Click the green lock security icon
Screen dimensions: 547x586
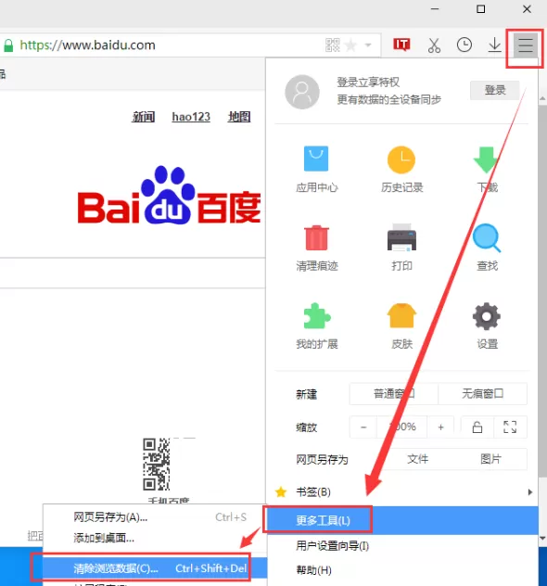[x=8, y=45]
